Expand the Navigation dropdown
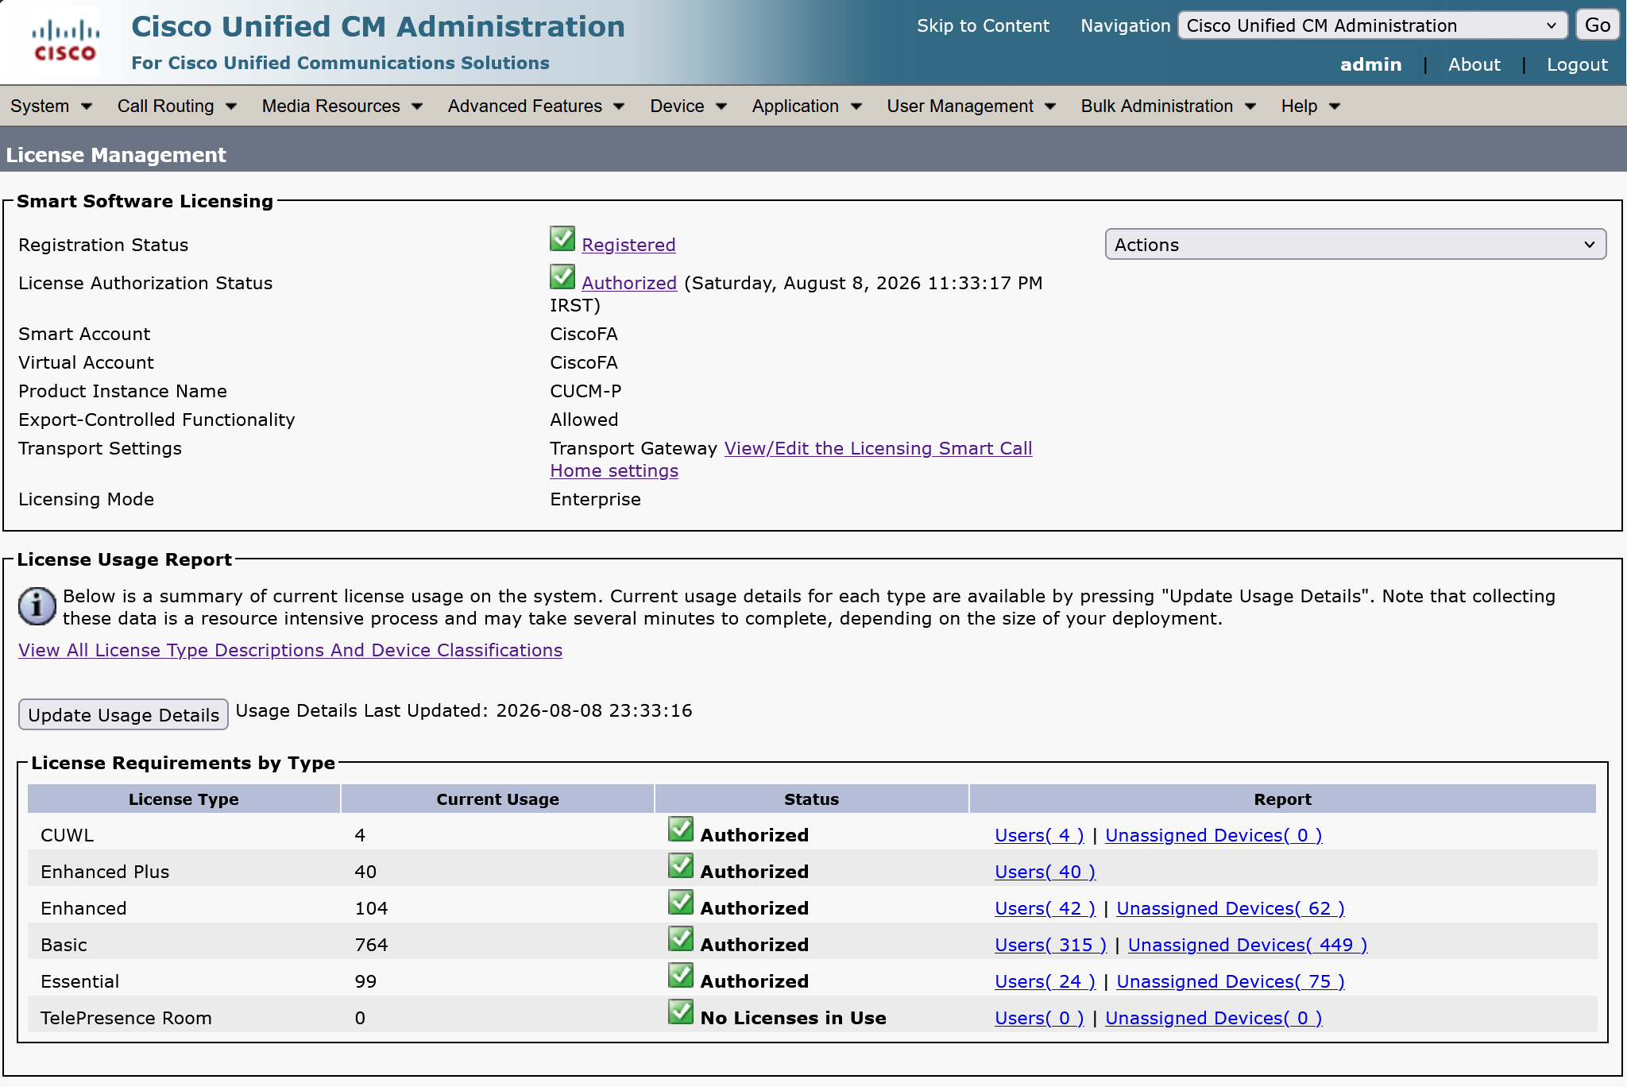This screenshot has width=1627, height=1087. 1372,25
